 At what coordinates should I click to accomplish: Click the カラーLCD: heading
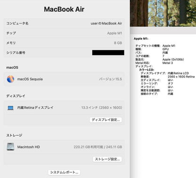147,70
